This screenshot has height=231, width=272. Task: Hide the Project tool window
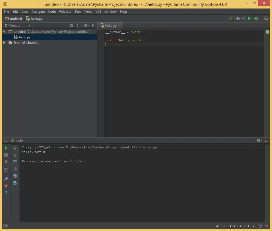pyautogui.click(x=93, y=26)
